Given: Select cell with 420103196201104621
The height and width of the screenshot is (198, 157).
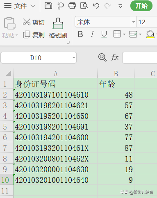Looking at the screenshot, I should pyautogui.click(x=55, y=105).
